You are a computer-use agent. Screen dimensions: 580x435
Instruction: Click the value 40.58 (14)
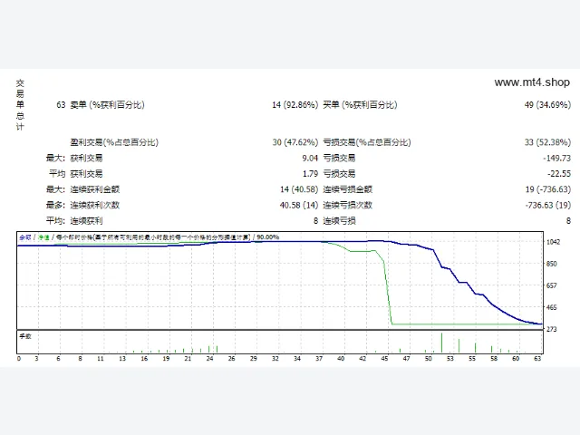coord(299,206)
